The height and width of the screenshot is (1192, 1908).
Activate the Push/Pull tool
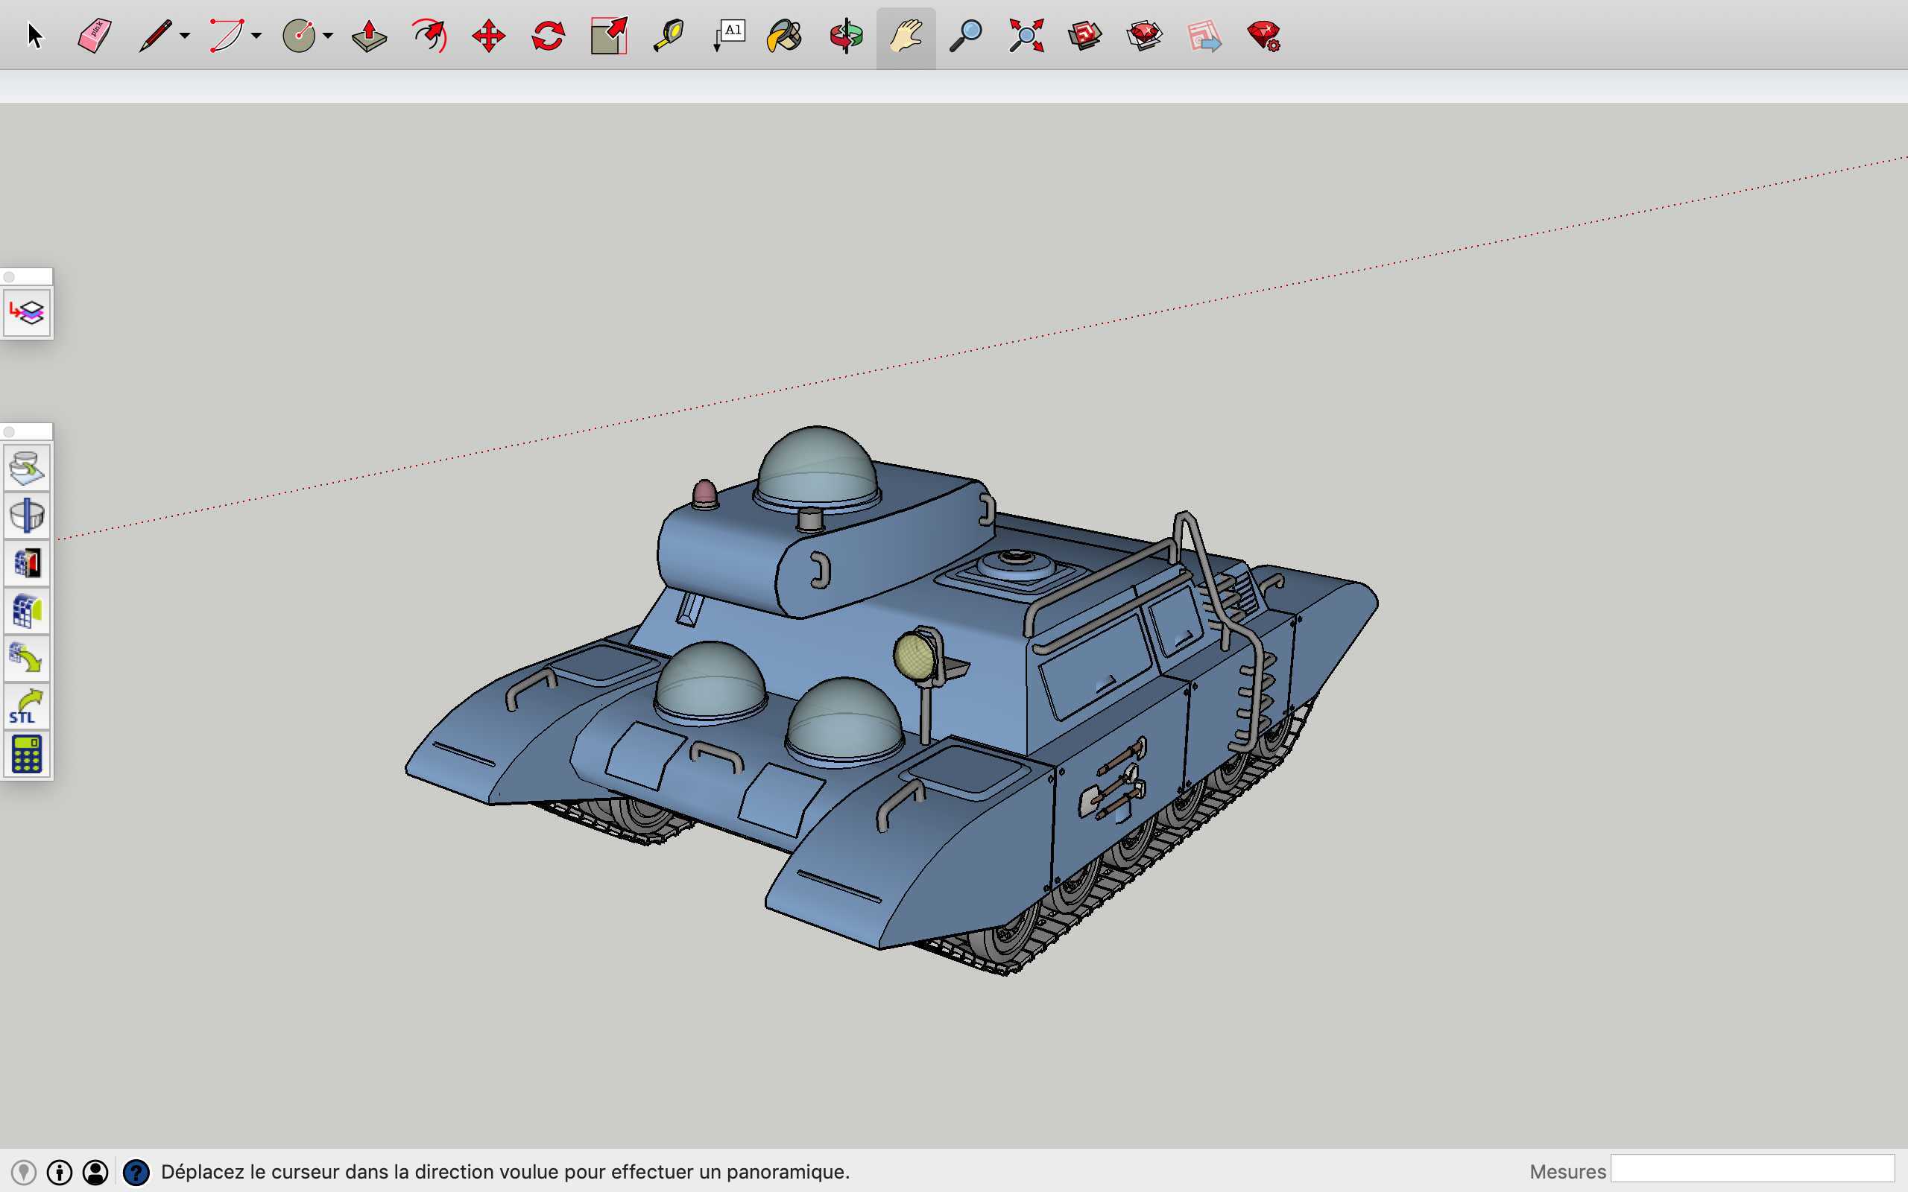click(369, 36)
